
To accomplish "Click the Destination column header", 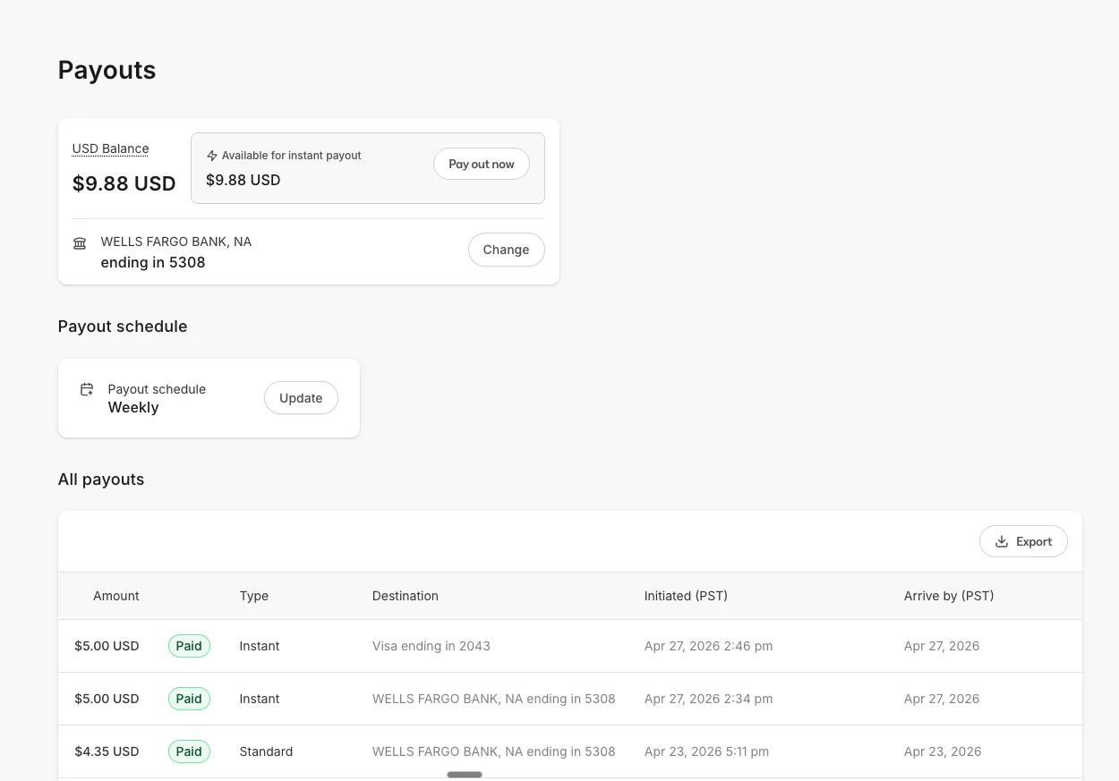I will click(406, 596).
